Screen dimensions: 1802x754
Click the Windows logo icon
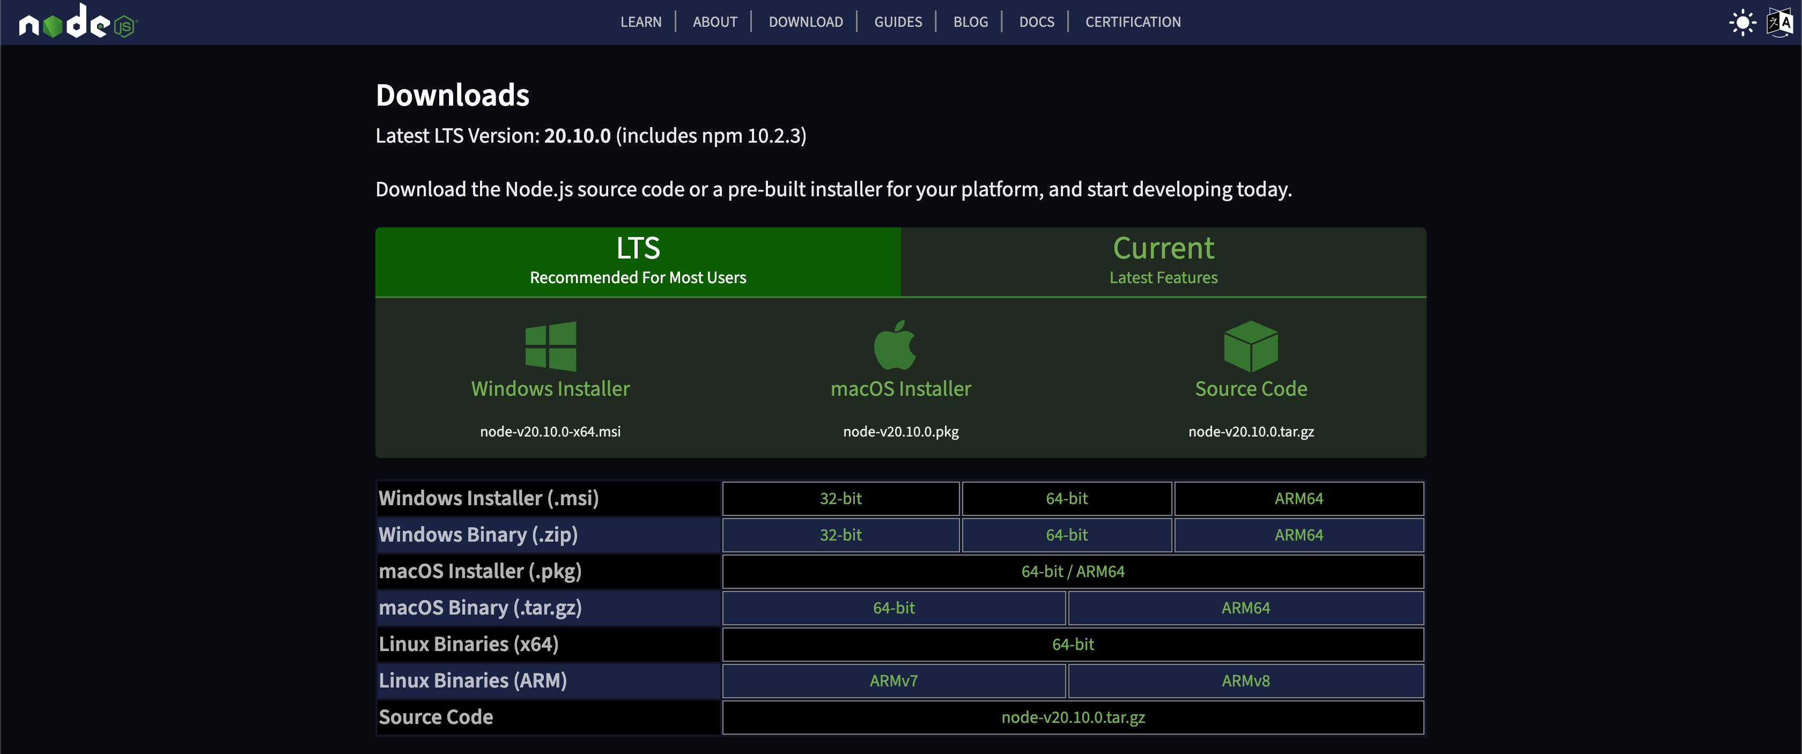551,346
